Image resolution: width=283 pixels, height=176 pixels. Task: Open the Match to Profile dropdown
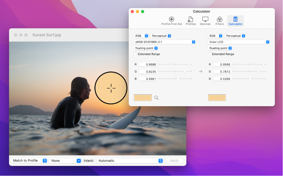click(29, 161)
